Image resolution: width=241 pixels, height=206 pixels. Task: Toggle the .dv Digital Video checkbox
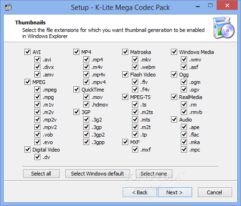(x=37, y=157)
